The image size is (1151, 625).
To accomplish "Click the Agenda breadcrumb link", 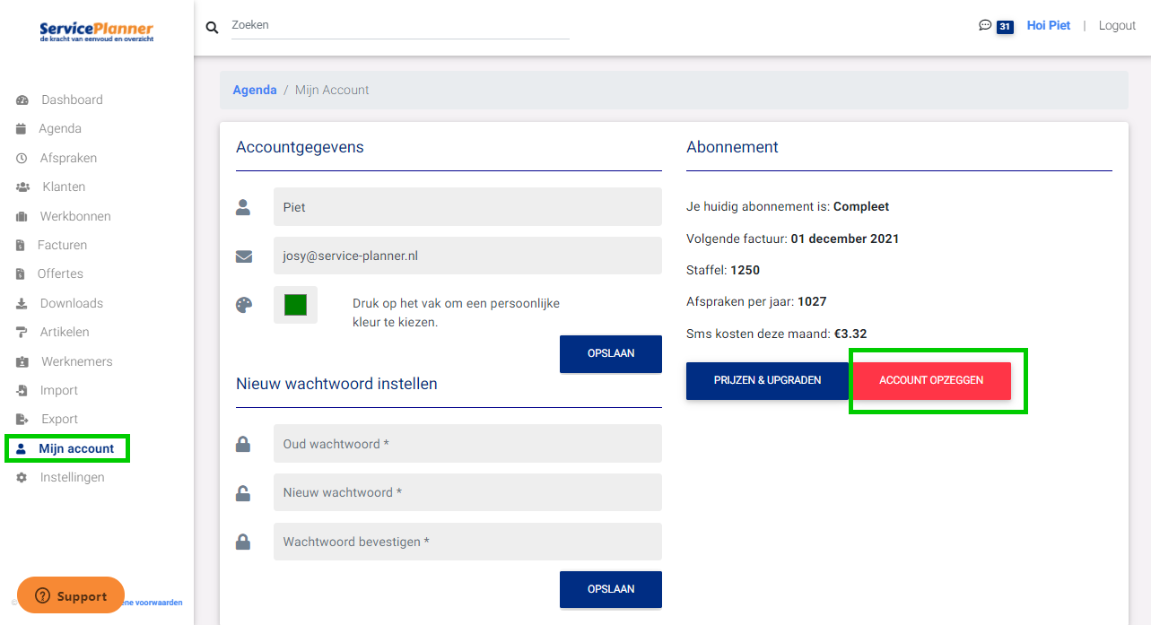I will [x=255, y=90].
